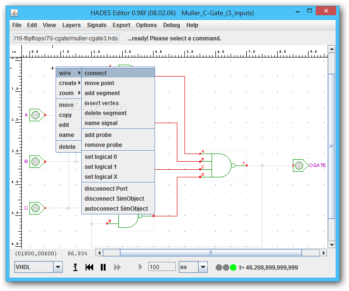Select name in popup menu
Screen dimensions: 349x291
pyautogui.click(x=69, y=135)
